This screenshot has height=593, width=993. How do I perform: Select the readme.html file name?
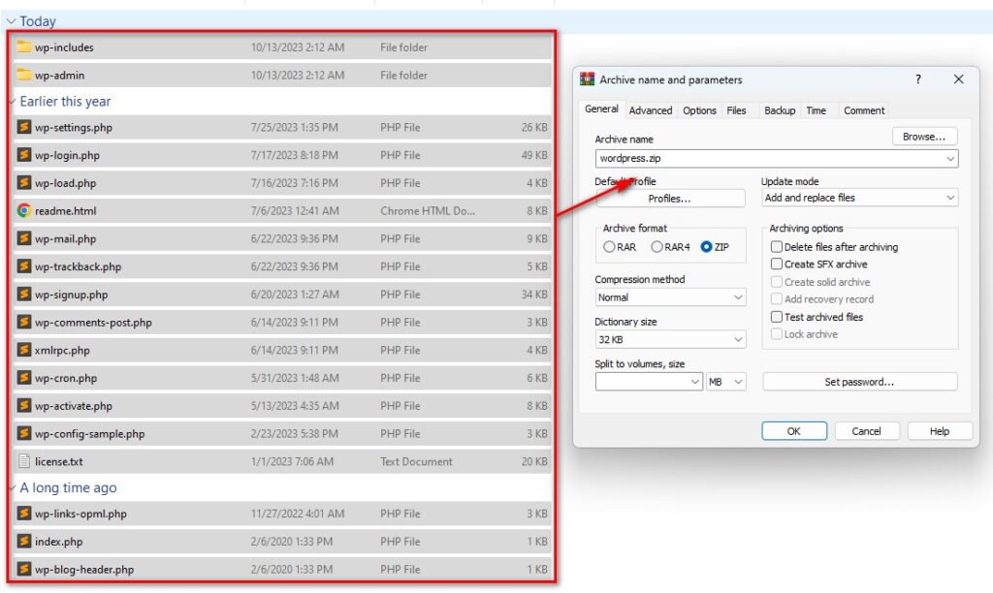[65, 210]
